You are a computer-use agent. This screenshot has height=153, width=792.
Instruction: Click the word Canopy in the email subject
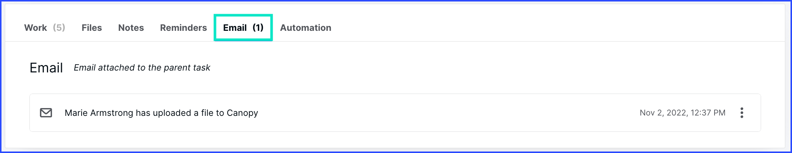pyautogui.click(x=242, y=113)
